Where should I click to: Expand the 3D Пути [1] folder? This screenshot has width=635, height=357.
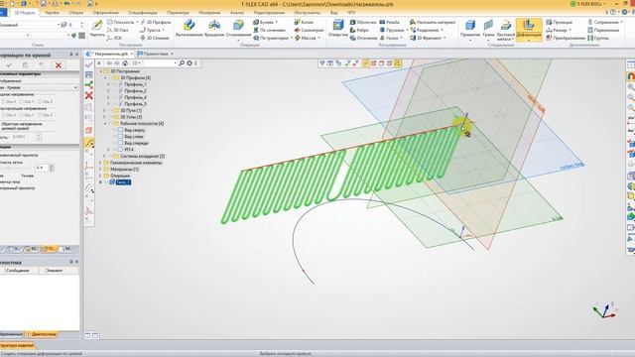(x=105, y=110)
